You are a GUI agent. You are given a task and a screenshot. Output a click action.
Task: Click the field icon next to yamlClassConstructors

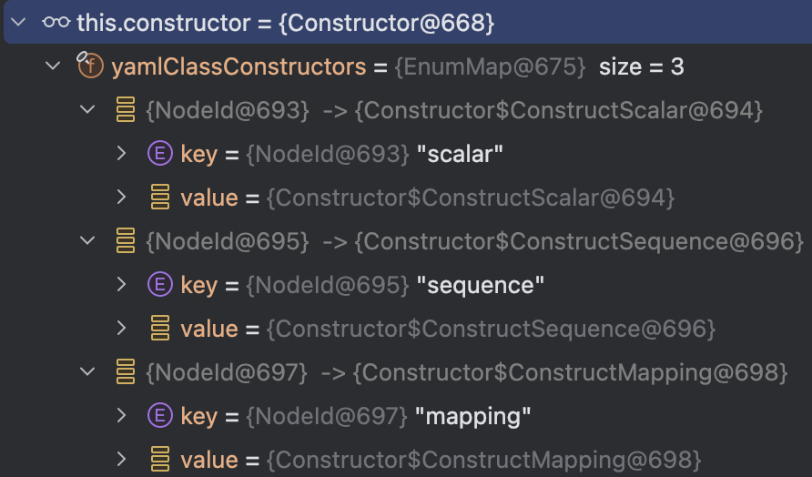coord(90,66)
